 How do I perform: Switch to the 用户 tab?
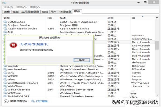pyautogui.click(x=54, y=12)
